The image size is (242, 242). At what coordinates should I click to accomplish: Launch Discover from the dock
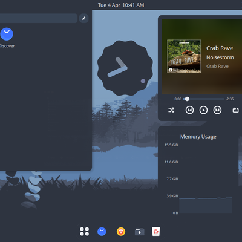click(x=102, y=232)
